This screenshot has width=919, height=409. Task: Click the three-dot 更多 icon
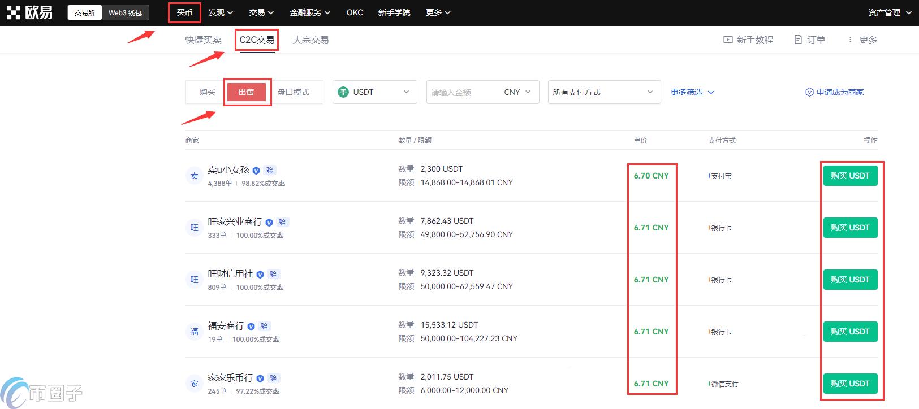(x=850, y=40)
